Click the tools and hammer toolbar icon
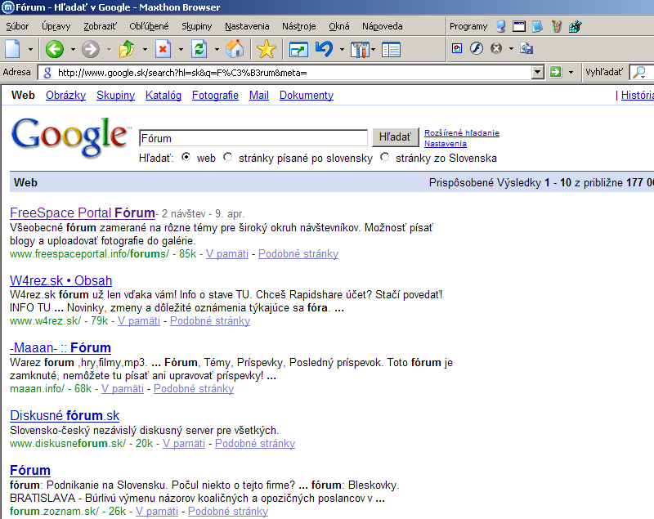The height and width of the screenshot is (519, 654). [360, 50]
